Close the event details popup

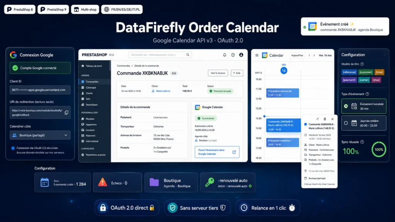pyautogui.click(x=332, y=119)
